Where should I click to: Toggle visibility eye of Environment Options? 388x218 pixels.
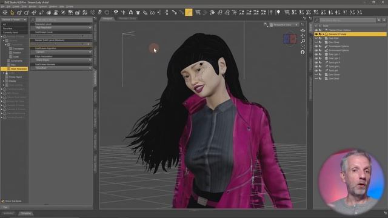(316, 50)
